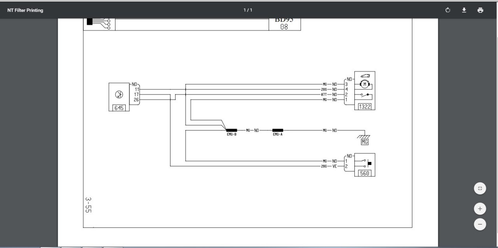Click the 08 text under BD95

284,27
